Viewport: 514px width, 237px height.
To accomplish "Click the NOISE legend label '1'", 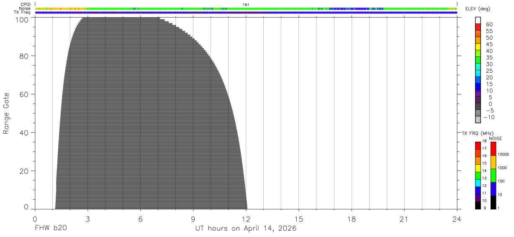I will click(x=498, y=208).
